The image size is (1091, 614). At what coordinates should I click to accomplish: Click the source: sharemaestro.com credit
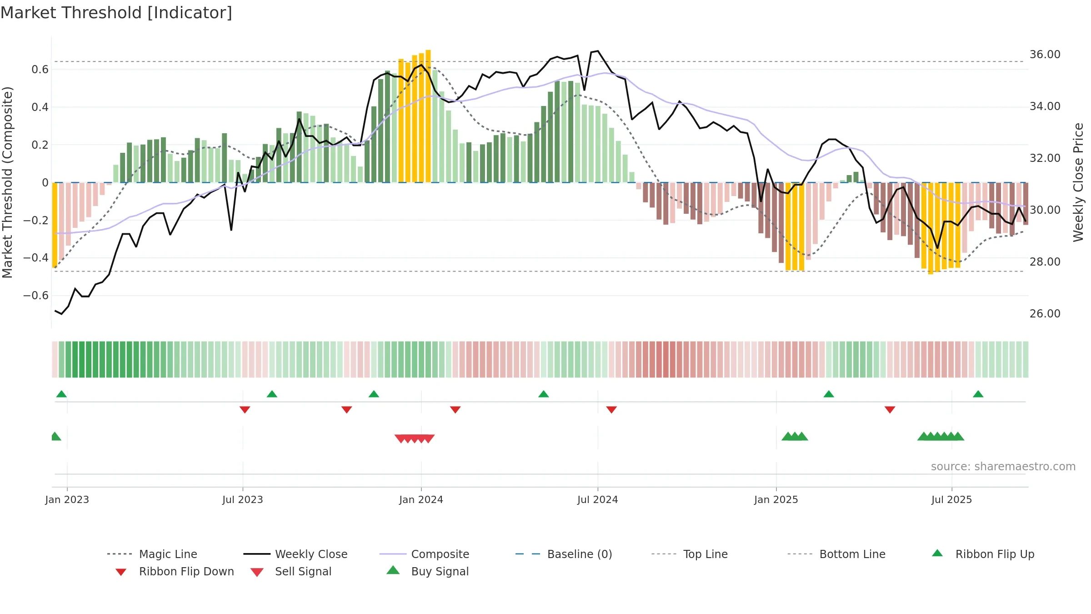click(1003, 467)
